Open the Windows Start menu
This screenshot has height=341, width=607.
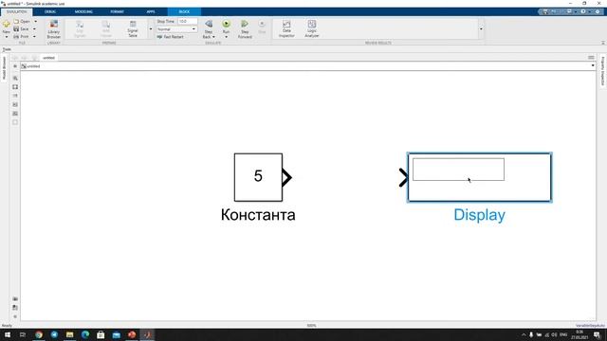tap(7, 334)
